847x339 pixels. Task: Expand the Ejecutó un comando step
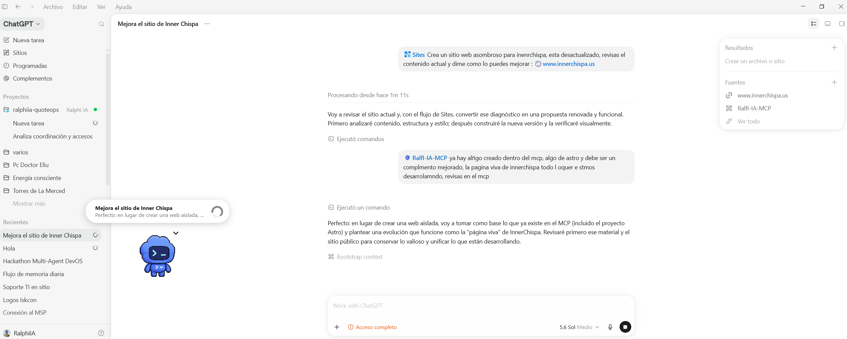tap(359, 208)
